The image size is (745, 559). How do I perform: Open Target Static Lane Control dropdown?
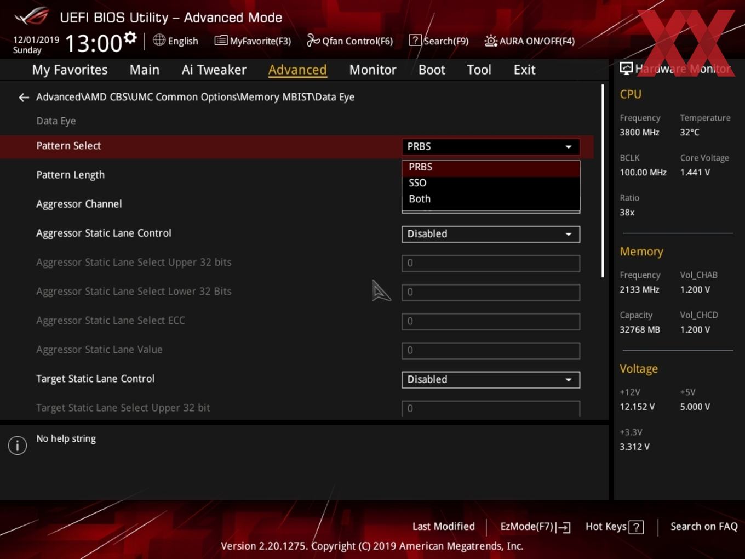pyautogui.click(x=491, y=380)
